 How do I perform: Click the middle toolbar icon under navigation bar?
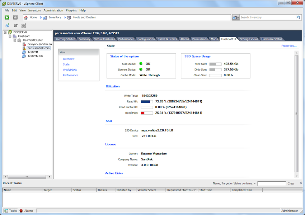(15, 25)
